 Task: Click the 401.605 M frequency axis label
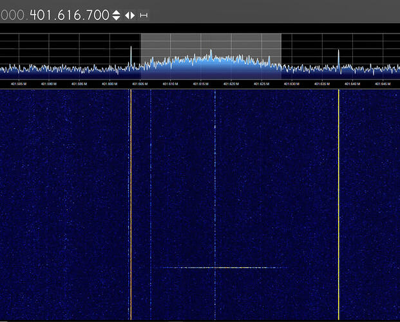pos(140,84)
